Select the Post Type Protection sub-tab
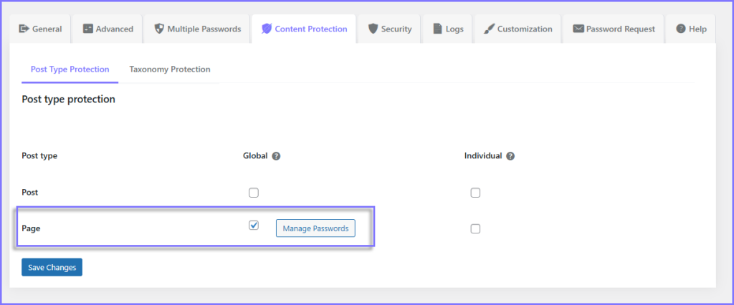Screen dimensions: 734x305 (x=70, y=69)
